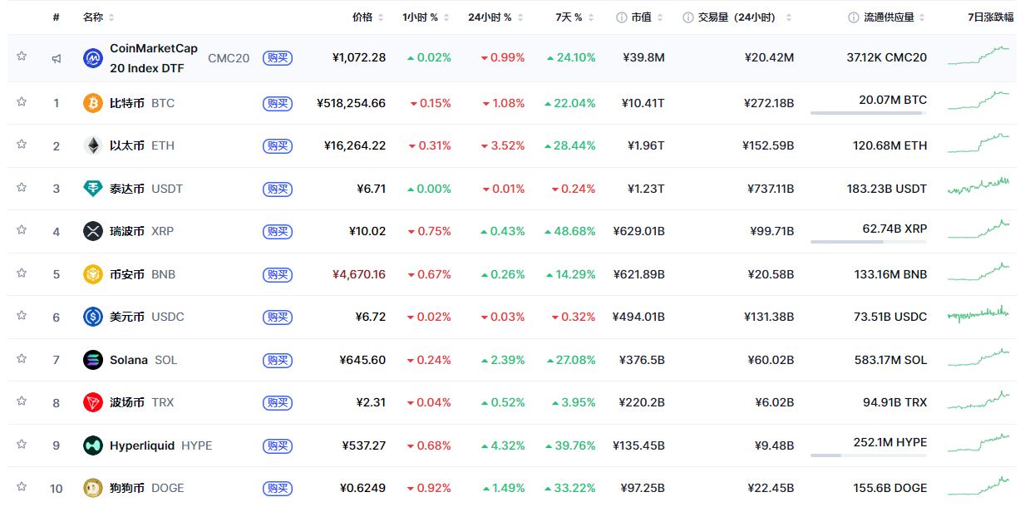
Task: Click the Bitcoin BTC coin logo
Action: pyautogui.click(x=93, y=103)
